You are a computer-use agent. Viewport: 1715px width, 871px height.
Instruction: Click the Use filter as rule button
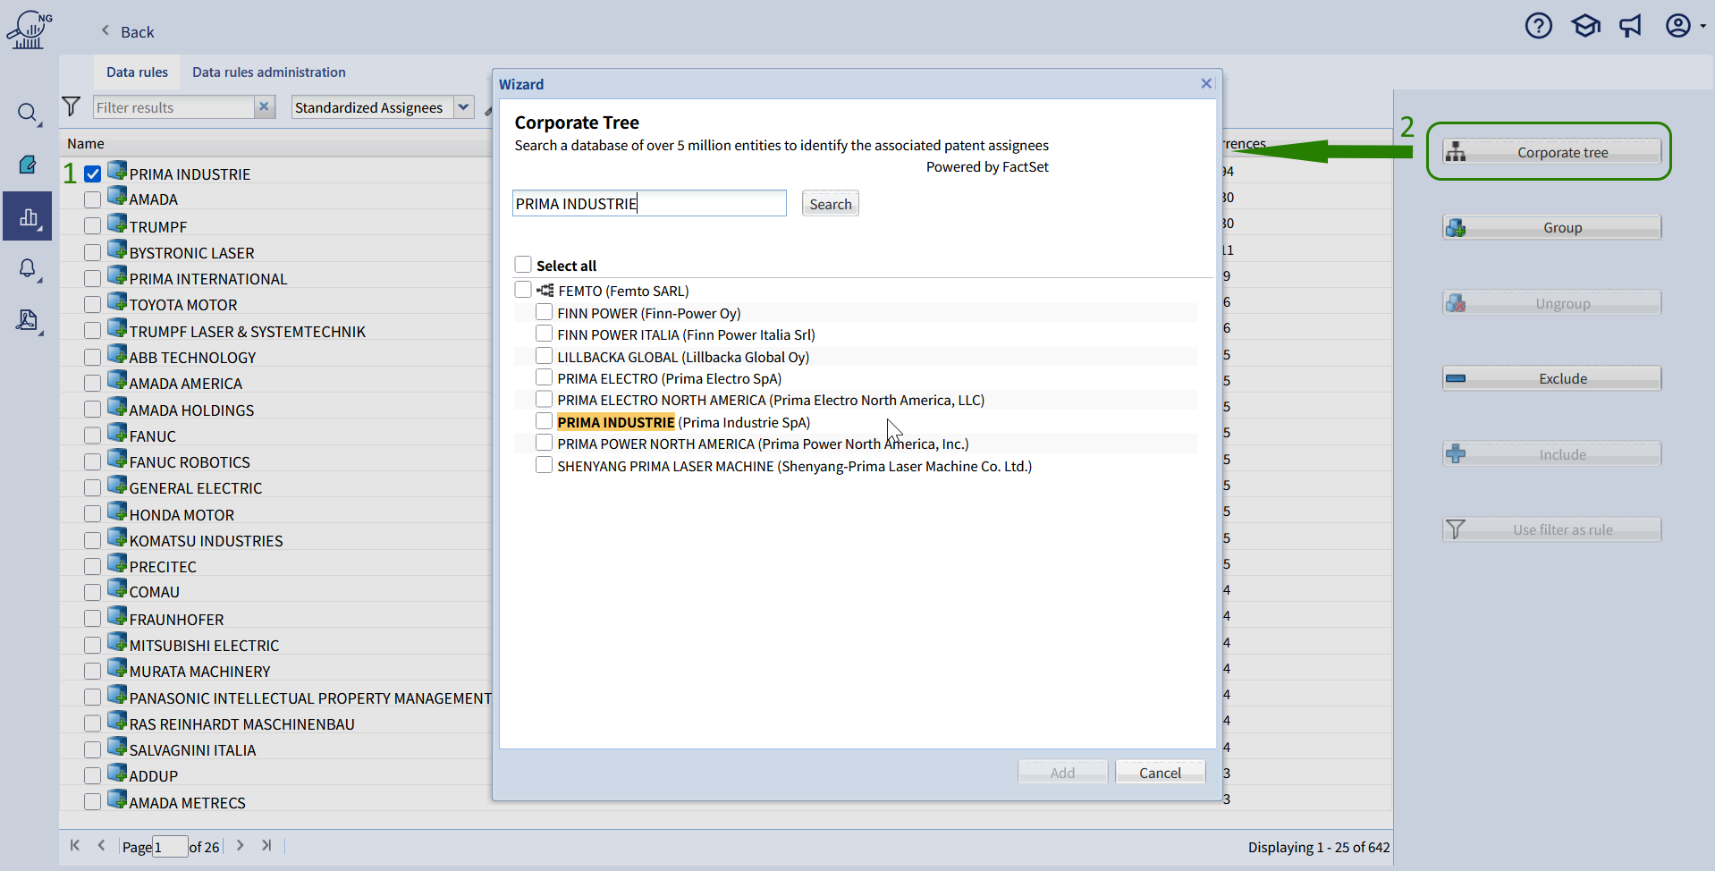point(1551,529)
